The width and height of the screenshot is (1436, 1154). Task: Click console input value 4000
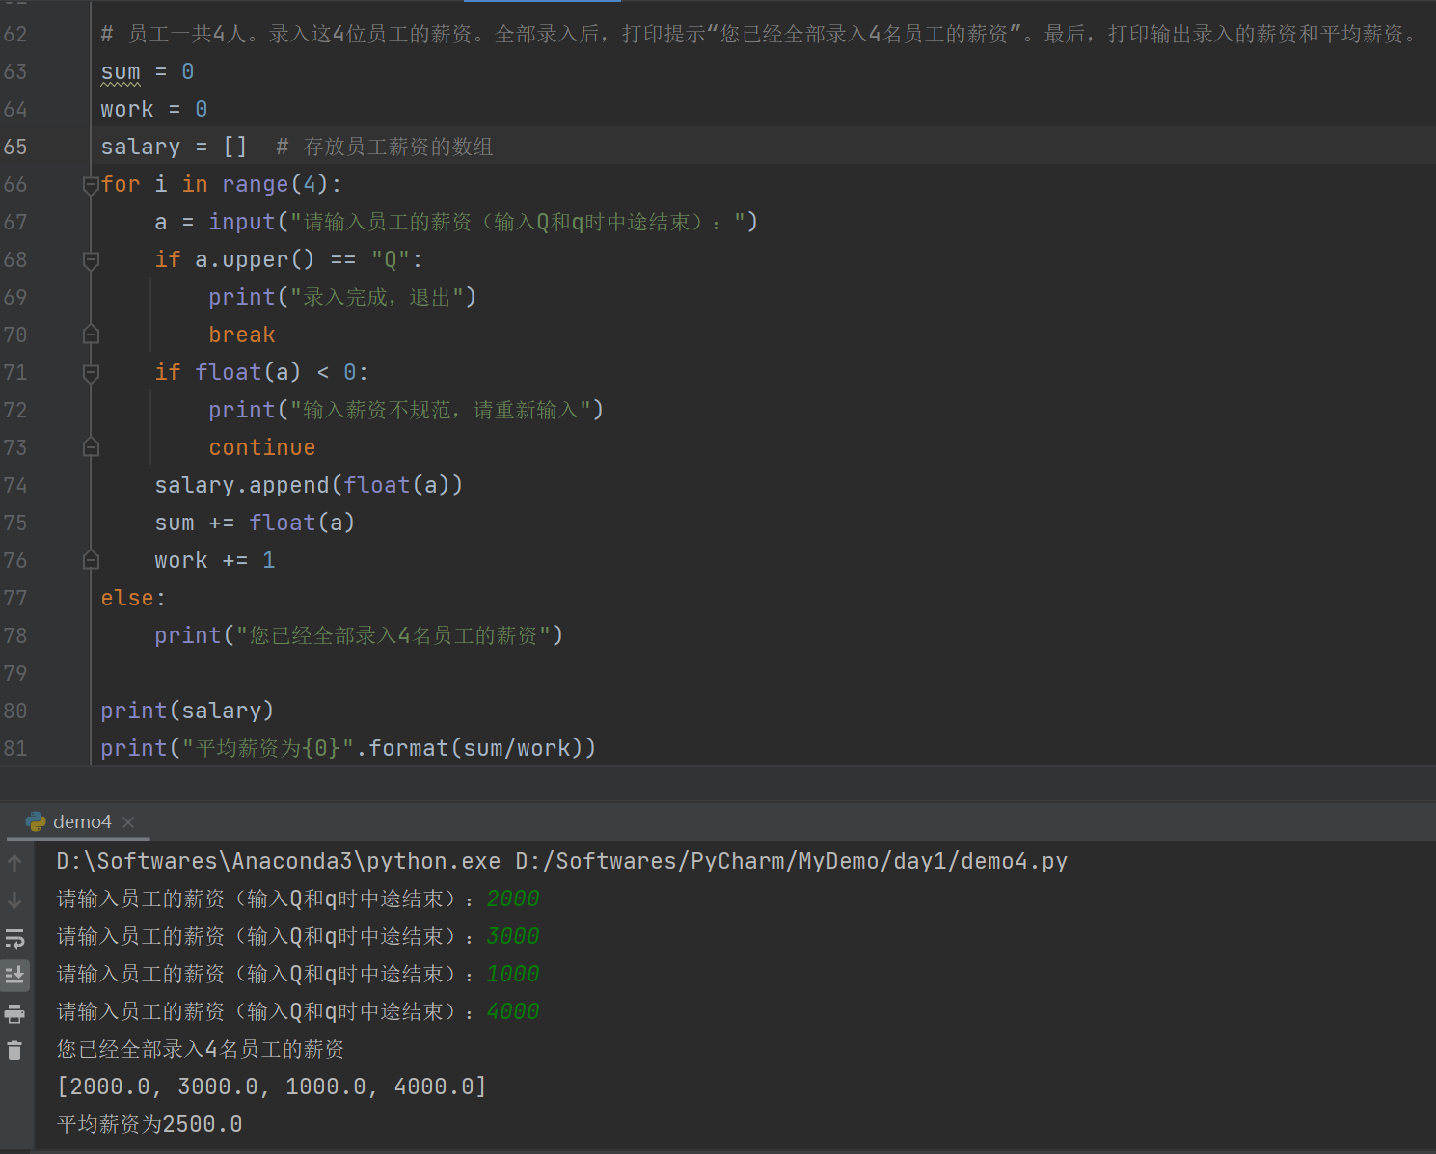click(512, 1011)
